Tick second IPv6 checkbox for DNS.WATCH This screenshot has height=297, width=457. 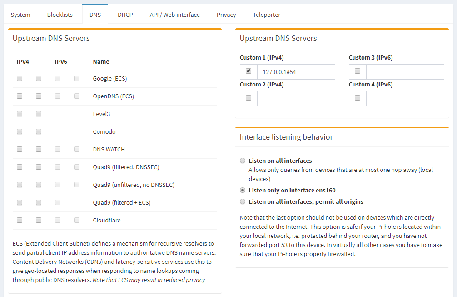click(77, 149)
